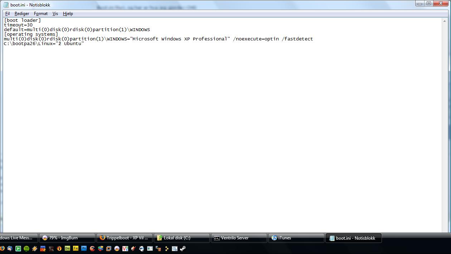This screenshot has width=451, height=254.
Task: Switch to the 79% - ImgBurn taskbar button
Action: point(67,238)
